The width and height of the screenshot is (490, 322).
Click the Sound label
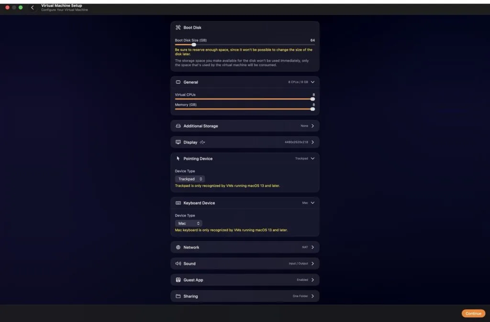click(x=189, y=264)
